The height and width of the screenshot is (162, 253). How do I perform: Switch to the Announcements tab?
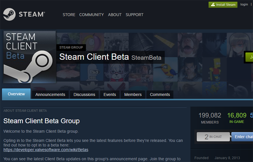pos(50,95)
